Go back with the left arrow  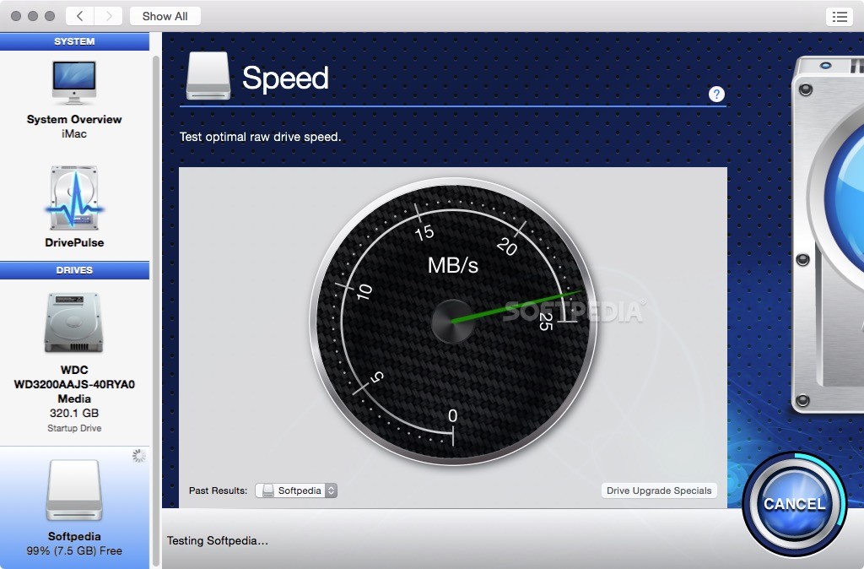point(80,16)
